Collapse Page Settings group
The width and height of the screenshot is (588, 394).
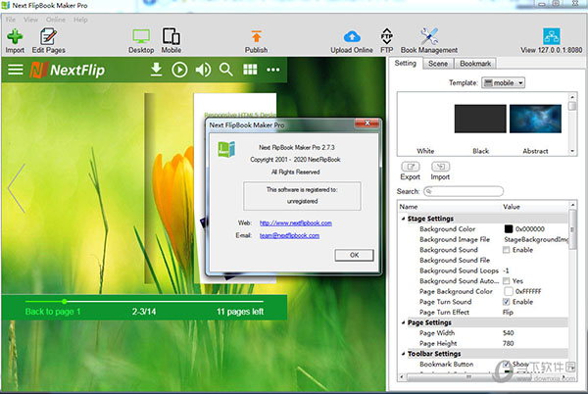click(404, 322)
